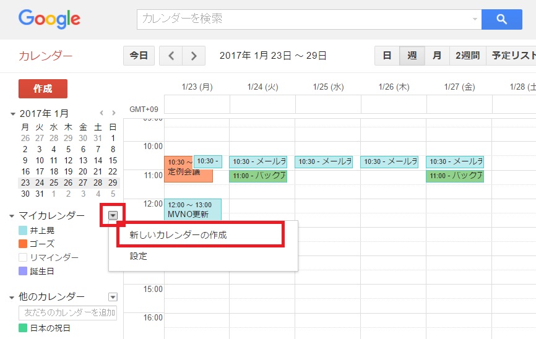Viewport: 536px width, 339px height.
Task: Open Tuesday's 11:00 バックア event
Action: pos(258,176)
